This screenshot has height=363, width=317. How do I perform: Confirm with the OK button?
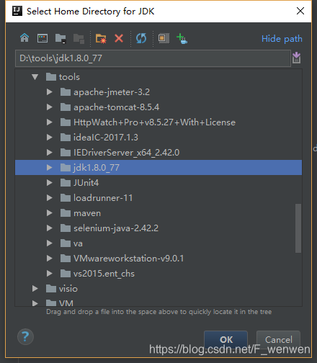226,339
